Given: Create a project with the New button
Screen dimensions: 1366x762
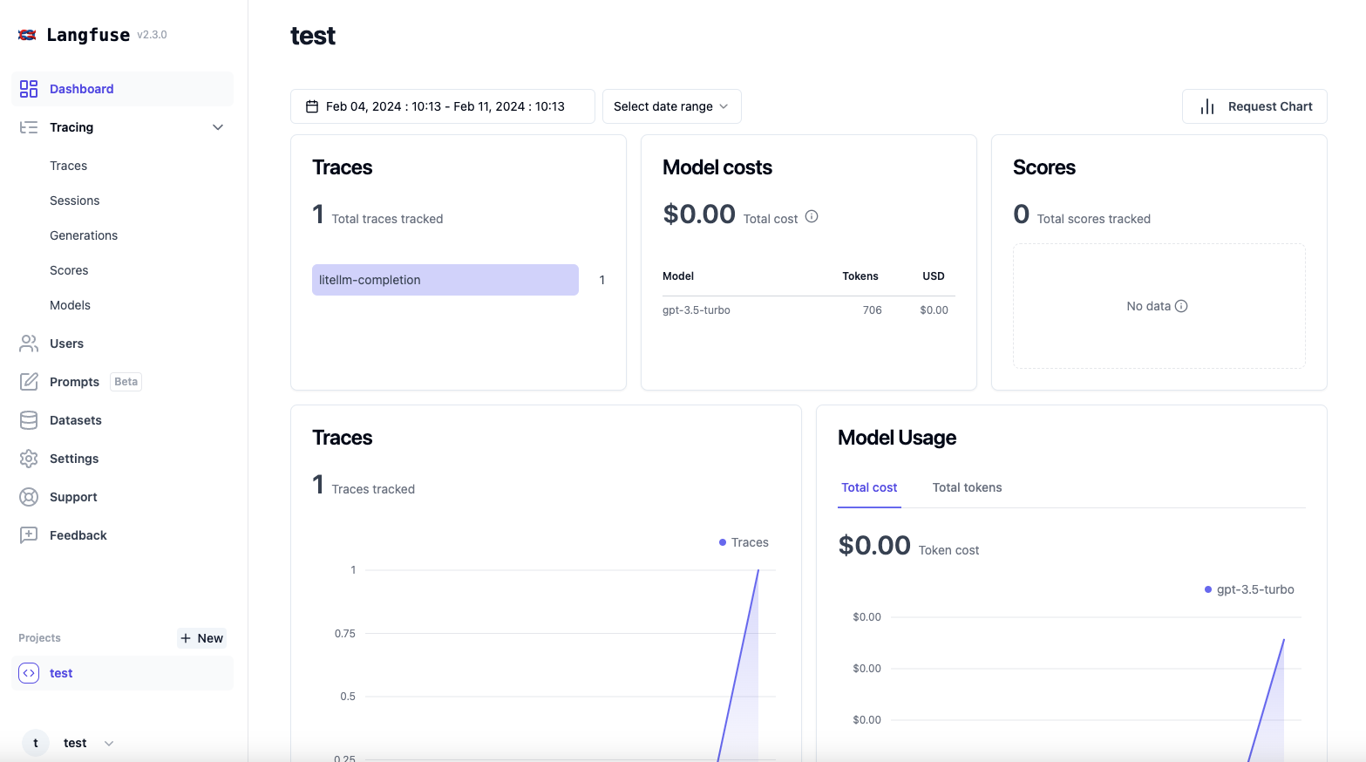Looking at the screenshot, I should pos(201,637).
